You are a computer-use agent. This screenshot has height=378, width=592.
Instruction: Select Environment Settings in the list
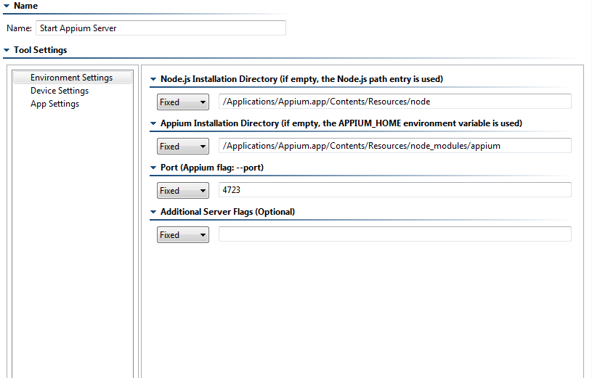click(x=73, y=78)
